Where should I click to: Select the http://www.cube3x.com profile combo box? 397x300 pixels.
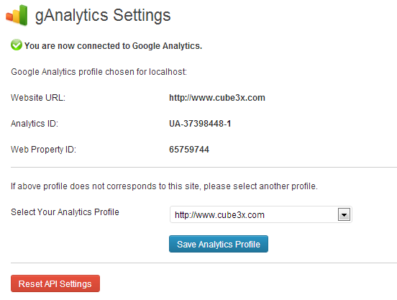[261, 214]
